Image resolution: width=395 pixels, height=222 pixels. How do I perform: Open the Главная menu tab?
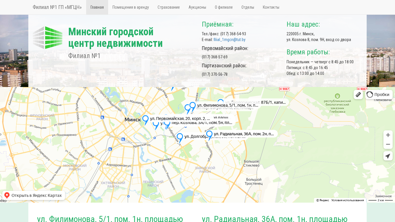[x=97, y=7]
